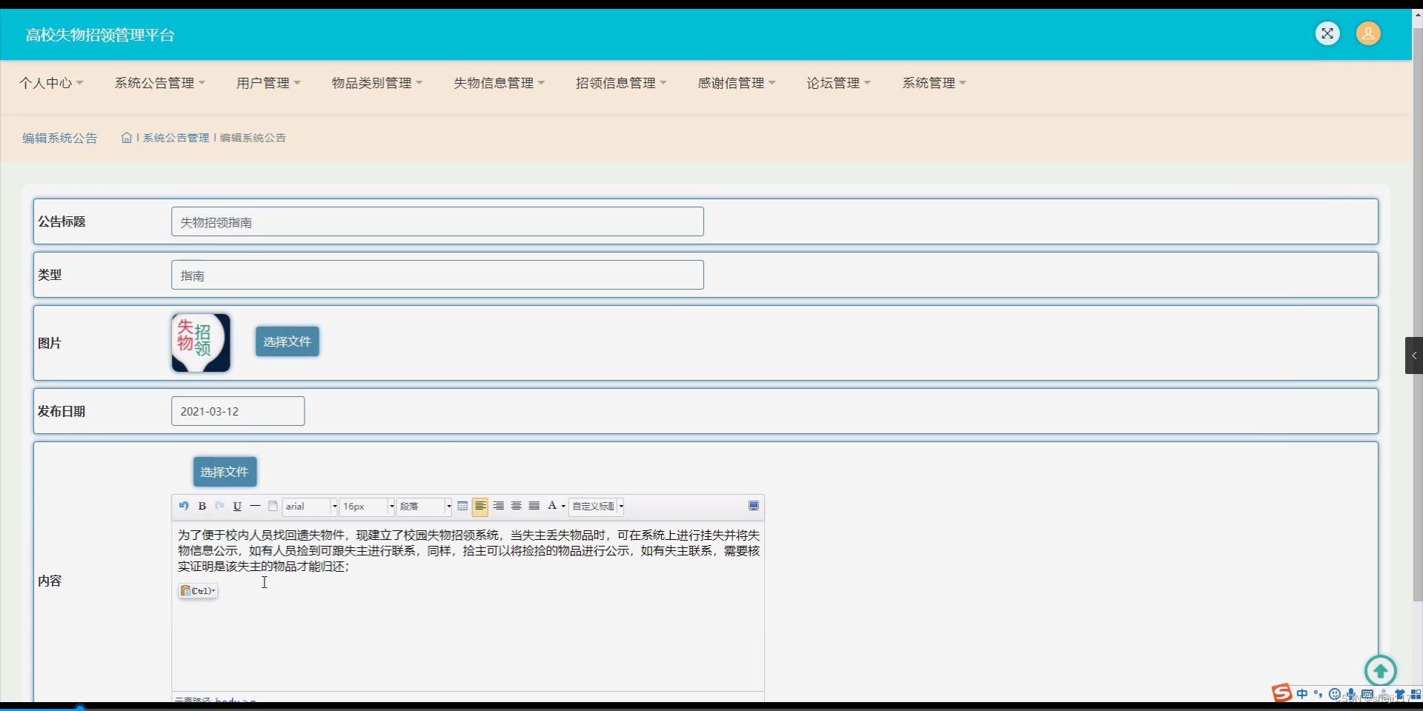Apply Bold formatting to the content text
Screen dimensions: 1423x711
pyautogui.click(x=202, y=507)
